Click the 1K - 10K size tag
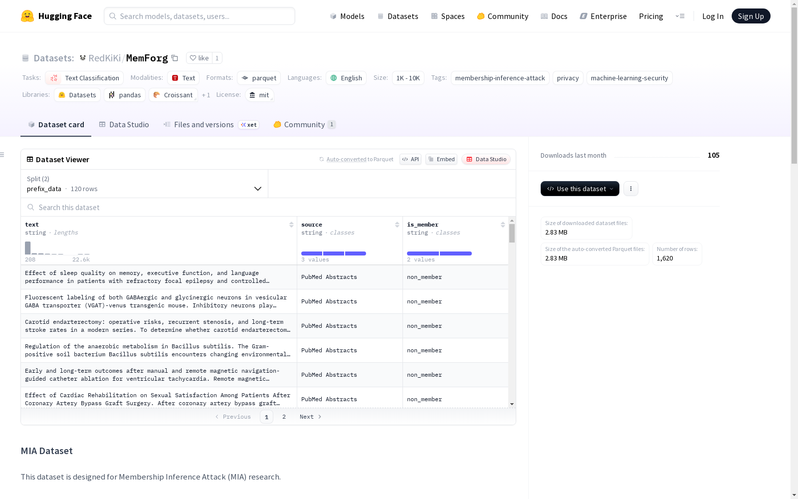The image size is (798, 499). click(408, 78)
